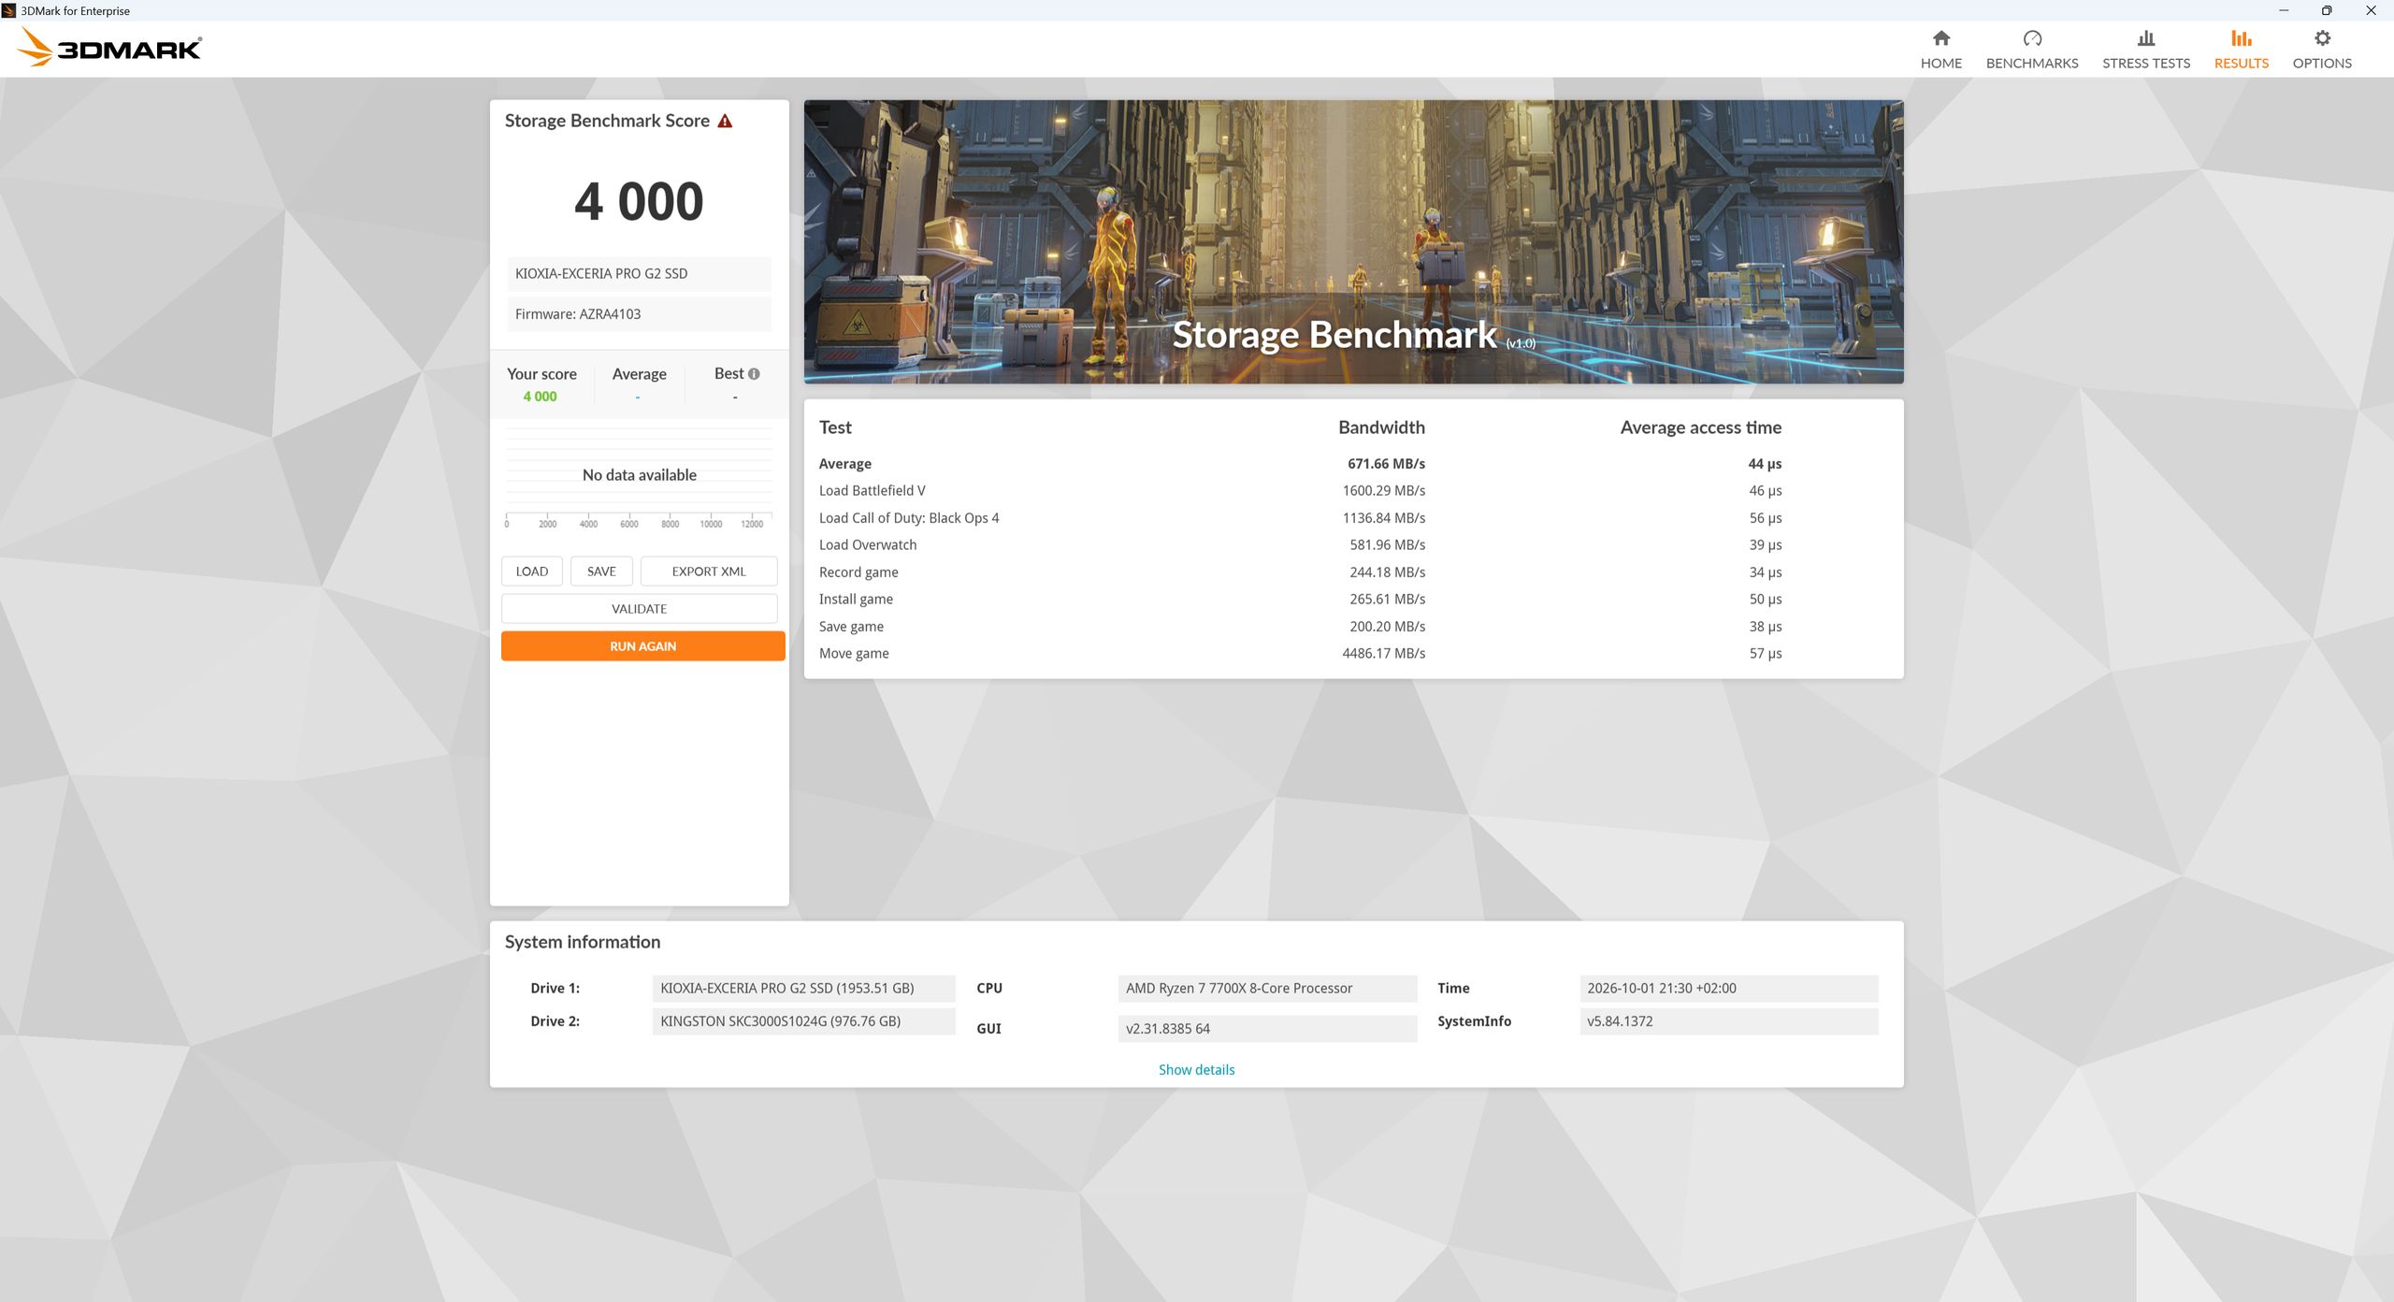Click the SystemInfo v5.84.1372 field
The height and width of the screenshot is (1302, 2394).
(x=1728, y=1021)
